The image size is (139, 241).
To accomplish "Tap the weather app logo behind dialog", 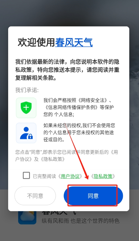I will (27, 218).
